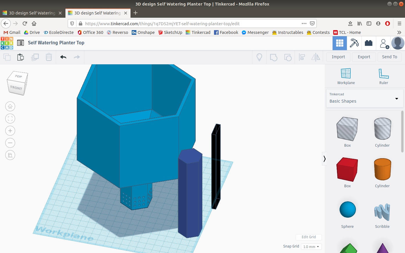This screenshot has height=253, width=405.
Task: Redo the last action
Action: [77, 57]
